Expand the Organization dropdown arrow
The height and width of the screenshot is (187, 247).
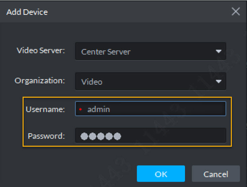pos(218,81)
